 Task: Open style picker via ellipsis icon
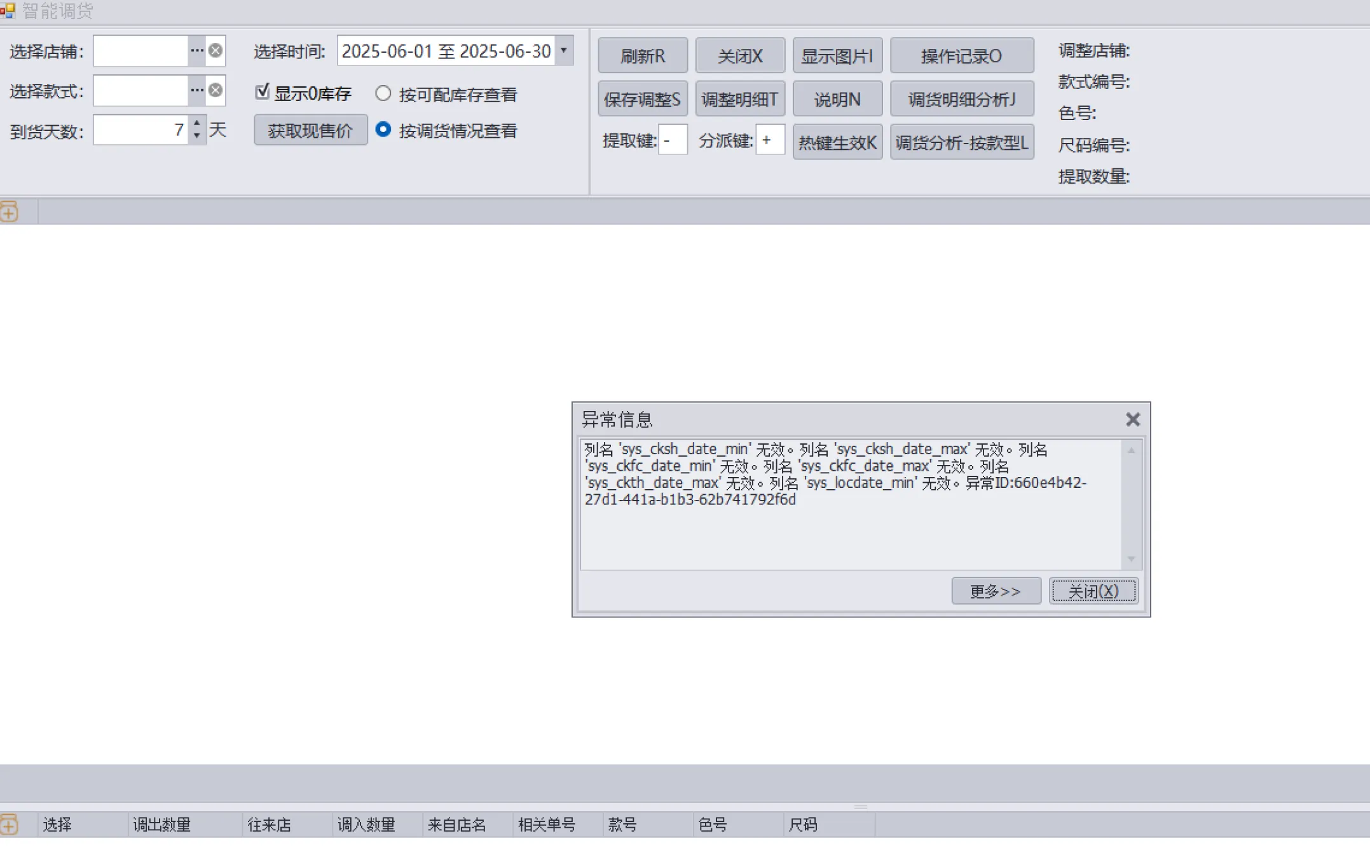coord(196,91)
